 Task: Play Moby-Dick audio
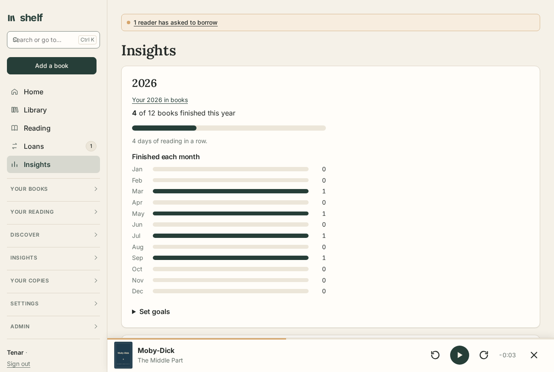point(460,355)
